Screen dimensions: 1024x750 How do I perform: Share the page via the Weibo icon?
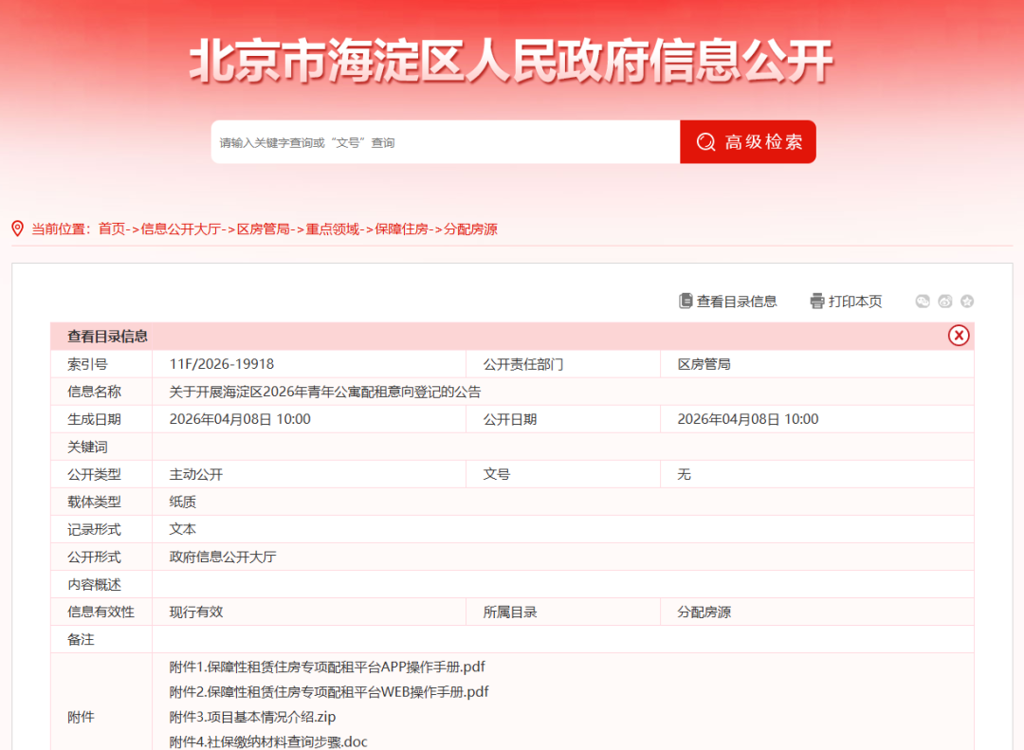pyautogui.click(x=944, y=302)
